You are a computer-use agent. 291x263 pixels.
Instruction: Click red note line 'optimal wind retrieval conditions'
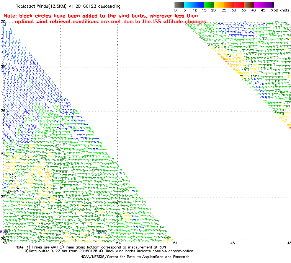pos(111,22)
